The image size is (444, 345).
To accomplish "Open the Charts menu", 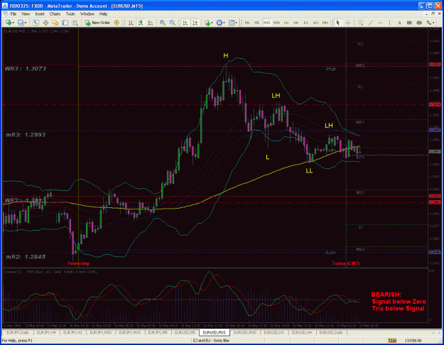I will (x=55, y=13).
